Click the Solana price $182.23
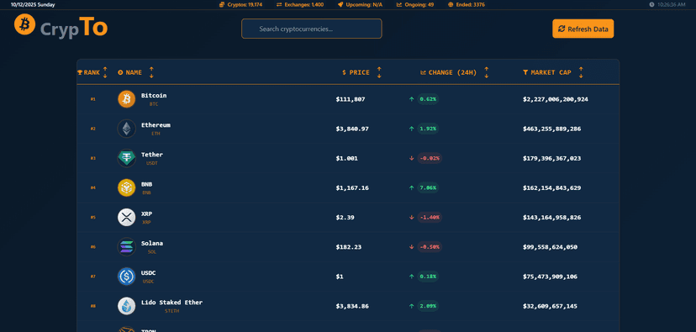696x332 pixels. click(x=349, y=247)
